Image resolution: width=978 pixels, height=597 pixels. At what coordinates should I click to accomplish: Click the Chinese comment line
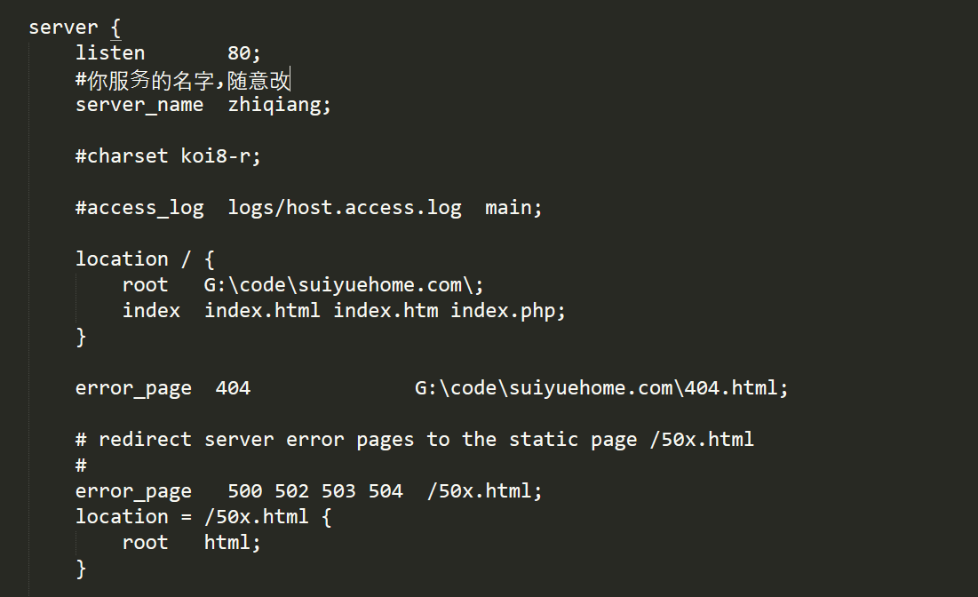pyautogui.click(x=183, y=80)
